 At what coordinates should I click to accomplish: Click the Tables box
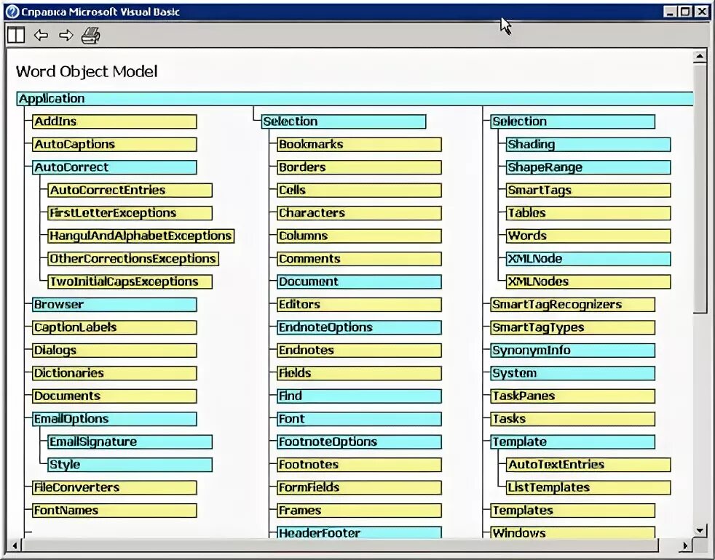[589, 213]
